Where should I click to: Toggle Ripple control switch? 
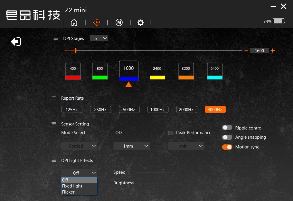click(227, 127)
